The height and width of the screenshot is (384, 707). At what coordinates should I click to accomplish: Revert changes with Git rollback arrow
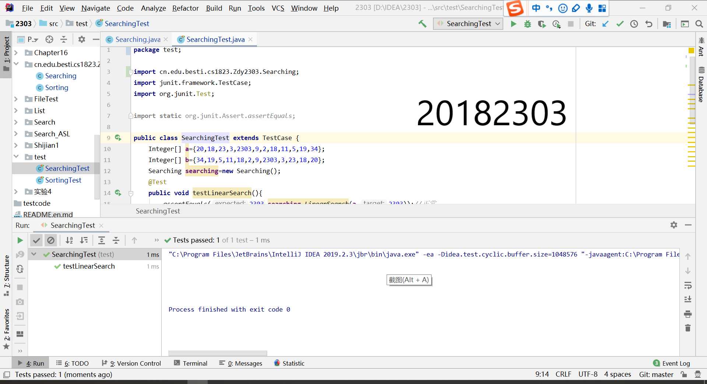648,24
